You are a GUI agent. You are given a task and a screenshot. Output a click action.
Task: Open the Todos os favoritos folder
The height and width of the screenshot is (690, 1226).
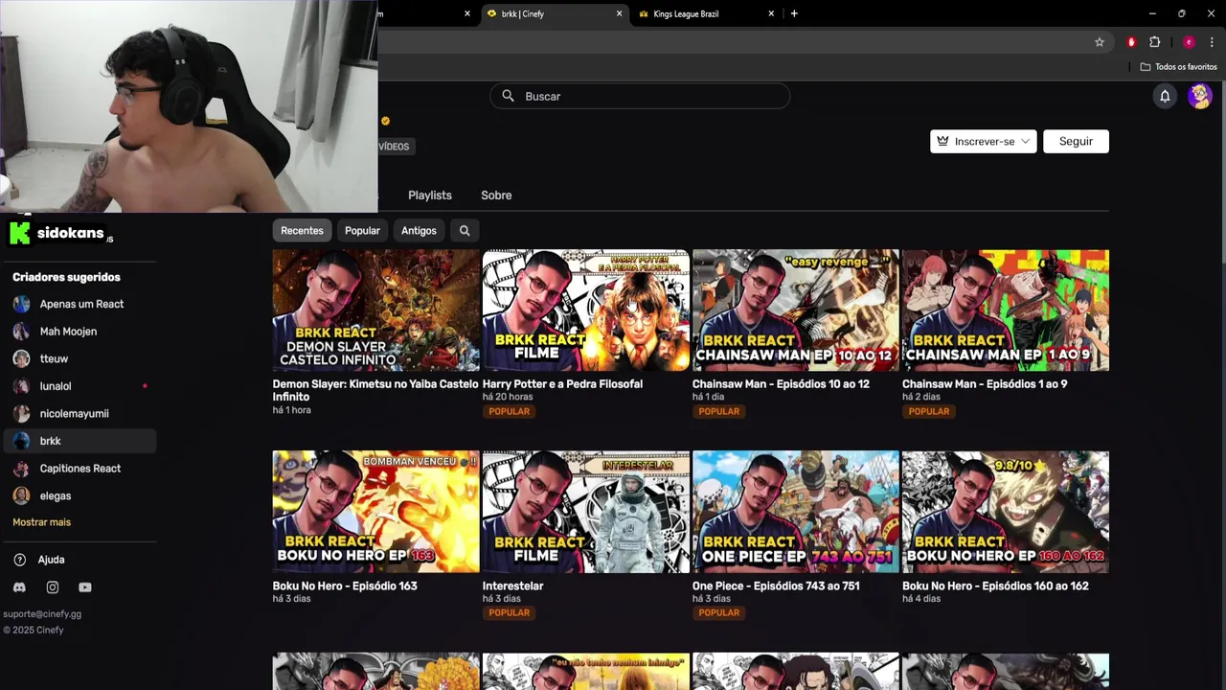[x=1178, y=67]
